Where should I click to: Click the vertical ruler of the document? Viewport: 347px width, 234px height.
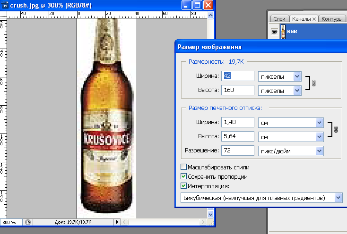click(3, 118)
